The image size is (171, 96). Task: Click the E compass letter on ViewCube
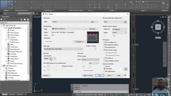tap(164, 27)
